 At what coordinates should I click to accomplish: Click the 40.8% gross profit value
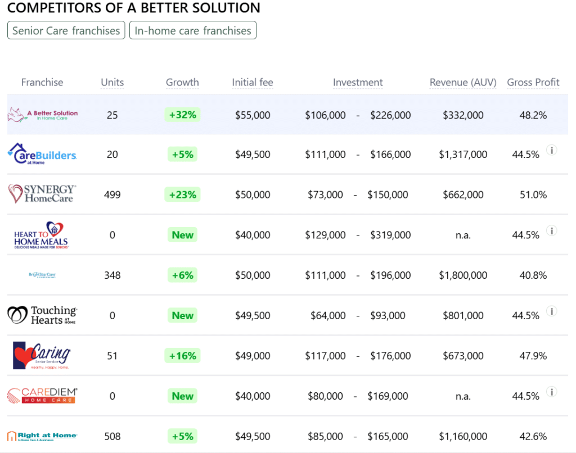pyautogui.click(x=533, y=275)
